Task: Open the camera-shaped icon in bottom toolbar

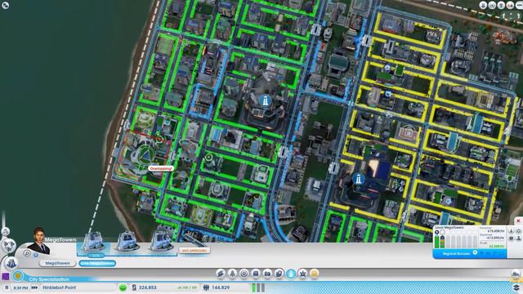Action: coord(267,274)
